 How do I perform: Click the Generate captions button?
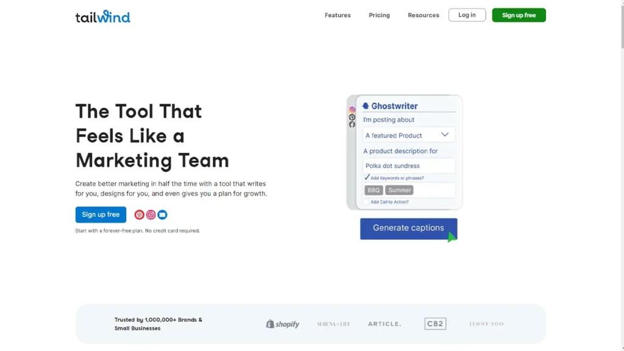(408, 229)
